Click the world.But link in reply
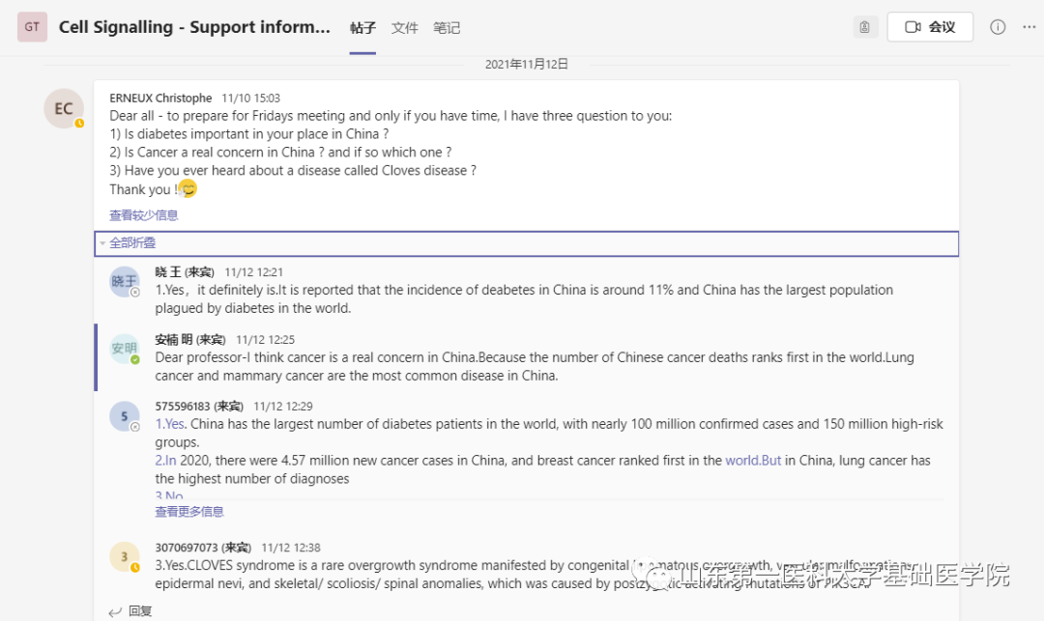 tap(753, 461)
